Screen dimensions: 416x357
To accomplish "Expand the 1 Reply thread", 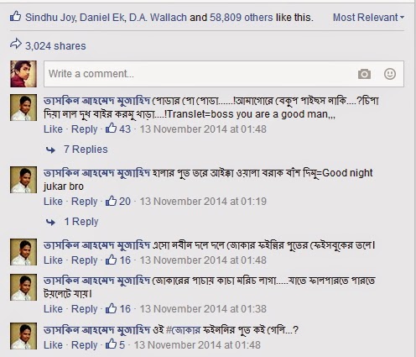I will coord(81,222).
